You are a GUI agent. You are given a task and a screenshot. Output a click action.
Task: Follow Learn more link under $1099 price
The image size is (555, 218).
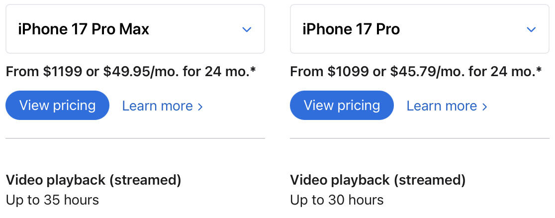pos(447,106)
